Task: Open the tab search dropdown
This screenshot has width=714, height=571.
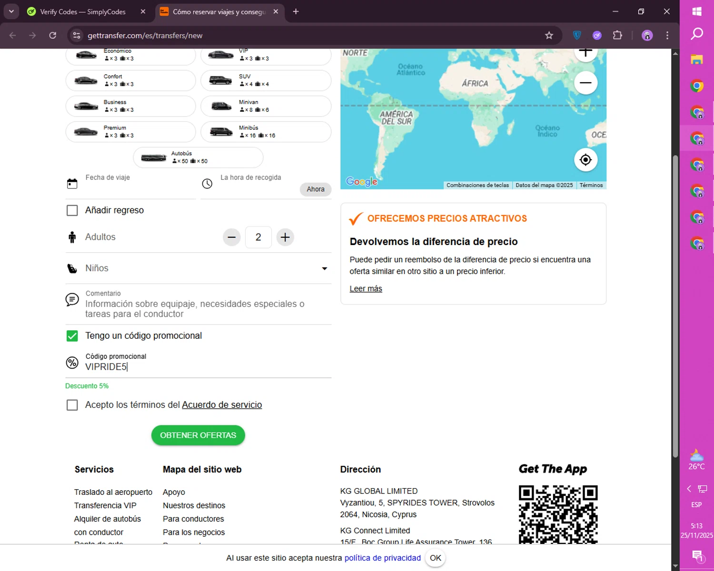Action: 11,11
